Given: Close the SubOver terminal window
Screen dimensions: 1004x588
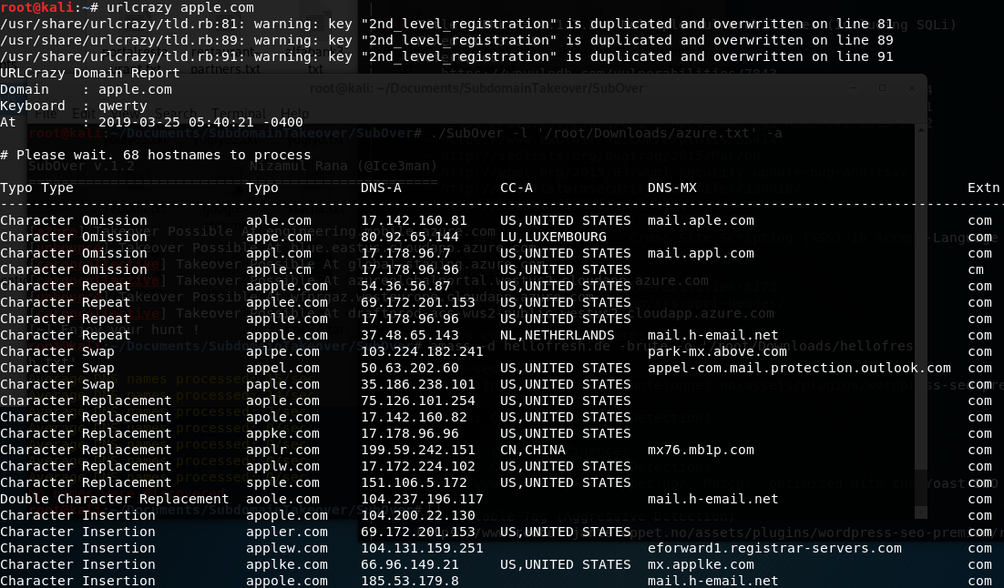Looking at the screenshot, I should click(912, 87).
